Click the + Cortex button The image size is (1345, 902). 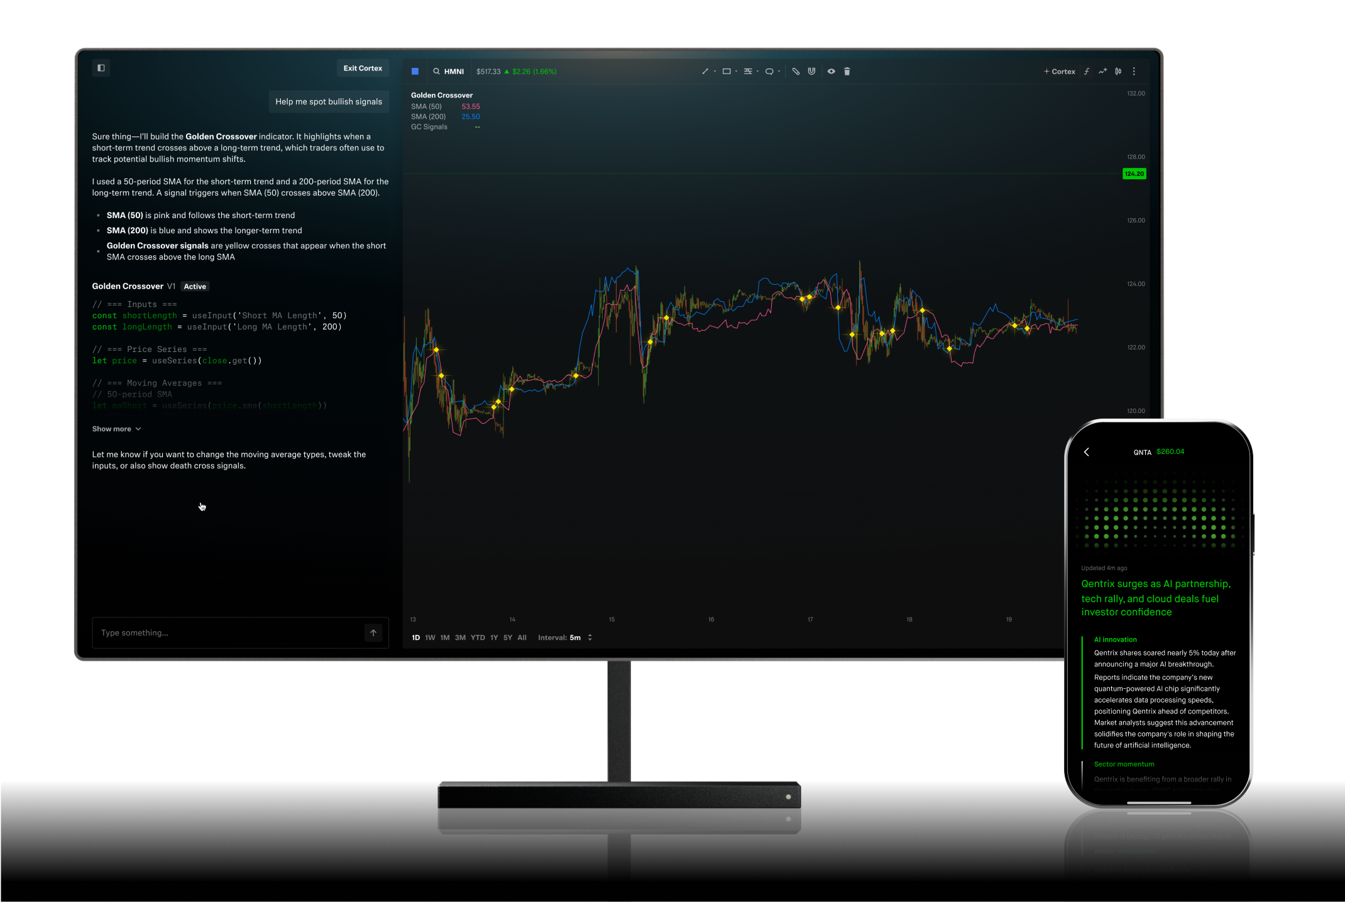point(1060,72)
